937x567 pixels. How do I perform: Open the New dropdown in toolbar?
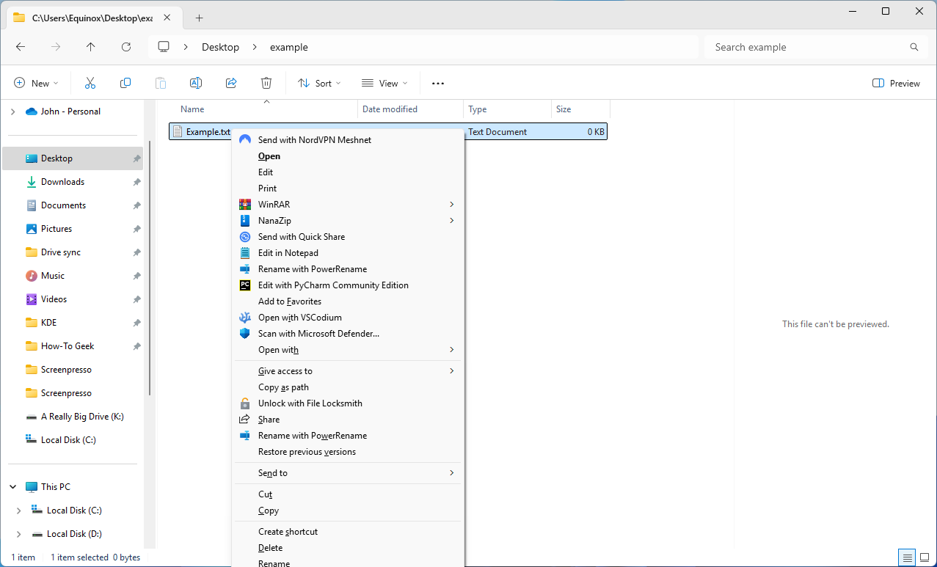[x=36, y=84]
